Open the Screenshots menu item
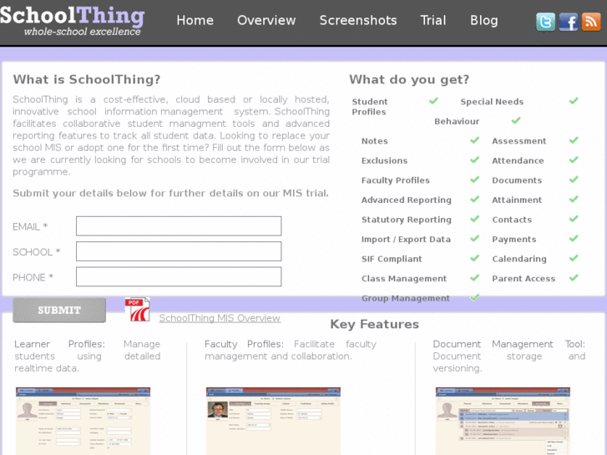 click(358, 20)
